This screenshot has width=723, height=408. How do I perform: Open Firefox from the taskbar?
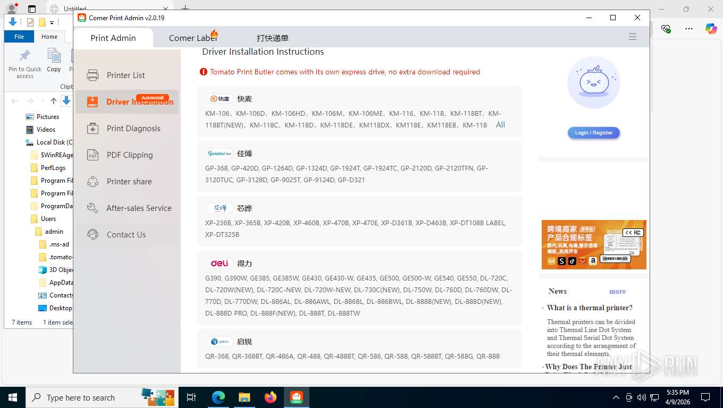tap(270, 397)
